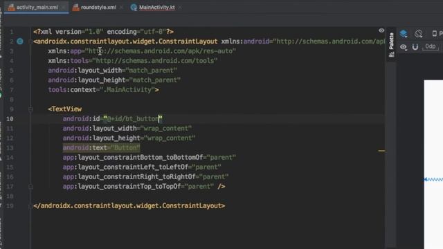Open the Palette side panel
The height and width of the screenshot is (249, 443).
(391, 44)
